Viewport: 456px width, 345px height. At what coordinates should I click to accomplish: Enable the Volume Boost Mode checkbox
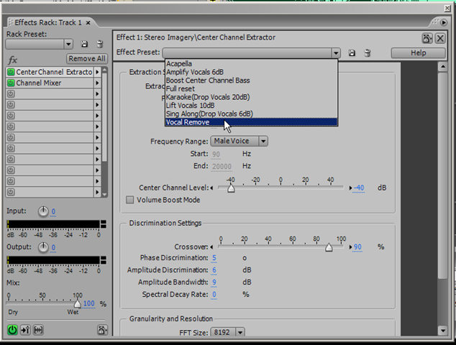pos(130,200)
